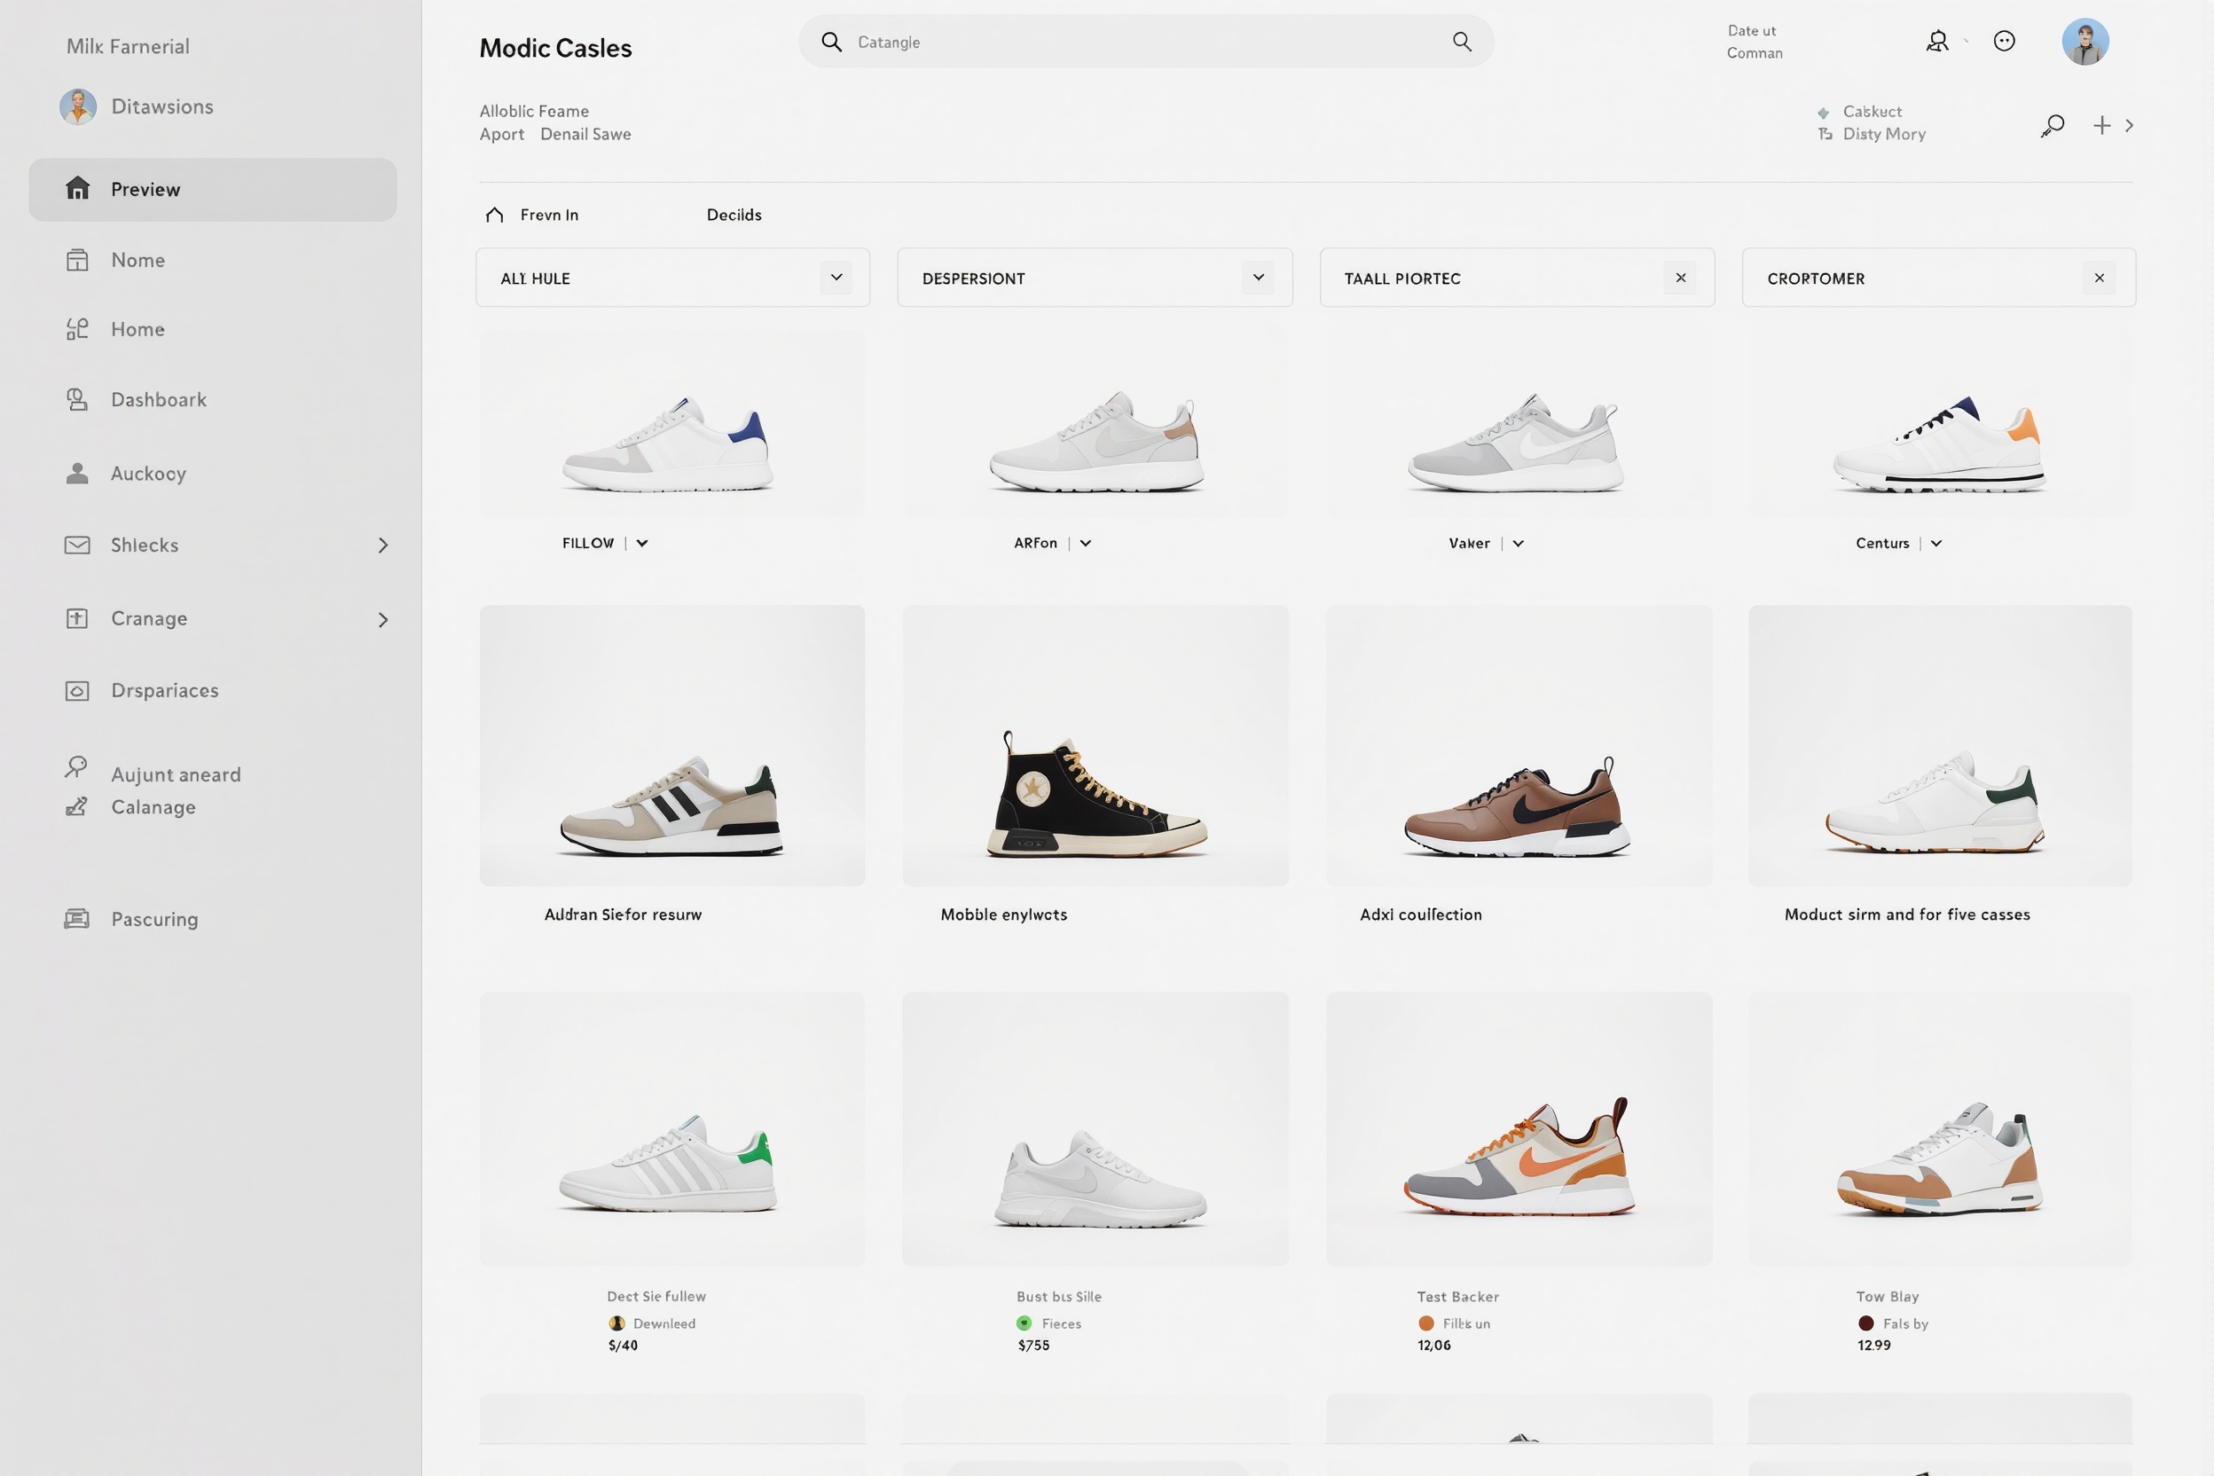
Task: Click the Caskuct diamond icon
Action: coord(1824,112)
